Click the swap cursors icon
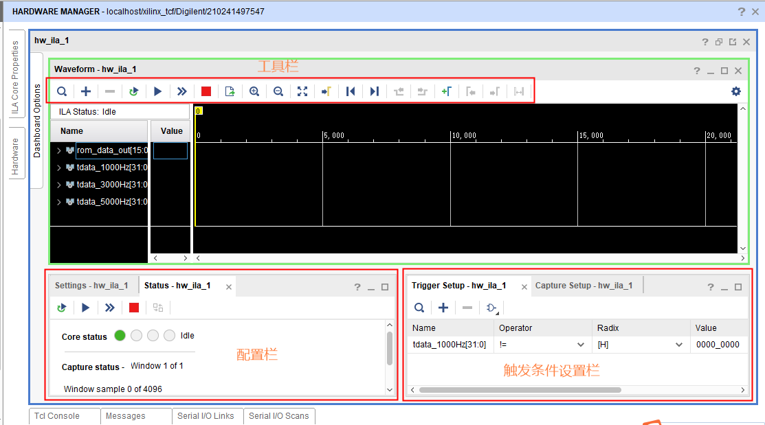The width and height of the screenshot is (765, 425). [519, 91]
